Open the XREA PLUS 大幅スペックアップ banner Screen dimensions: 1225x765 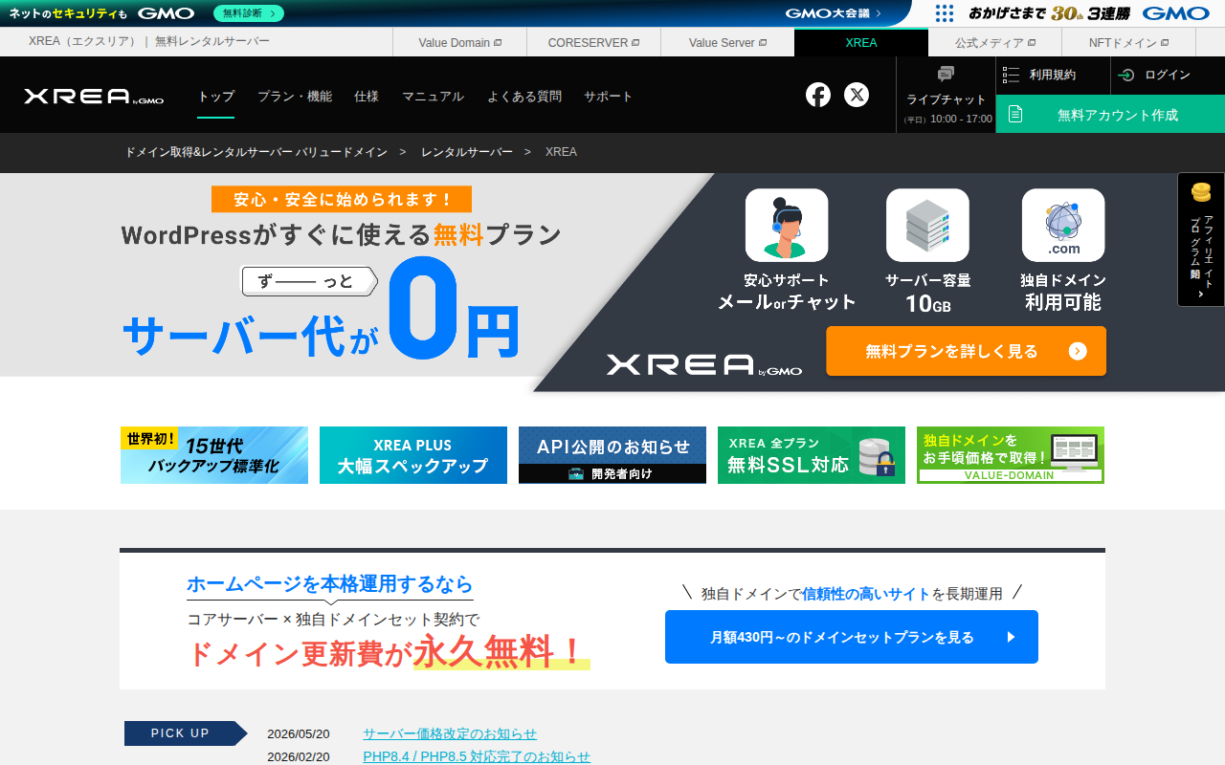413,455
